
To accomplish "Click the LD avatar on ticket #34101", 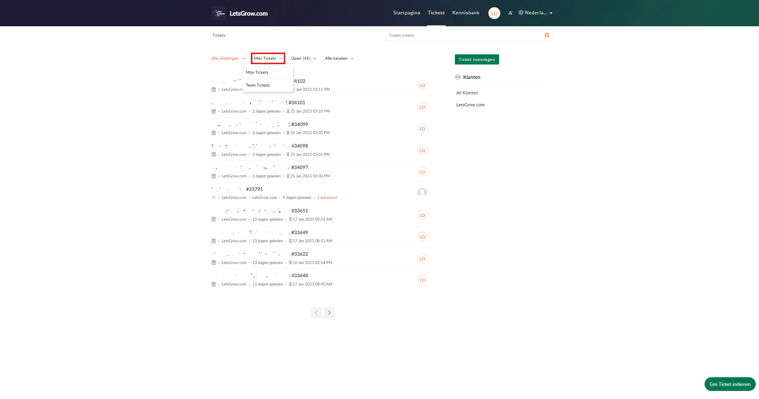I will 422,107.
